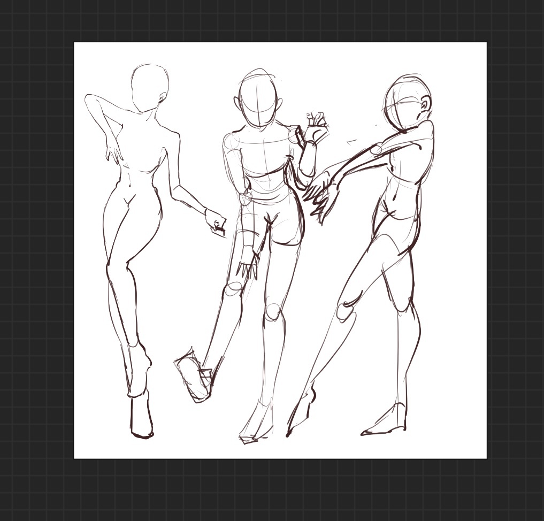The image size is (544, 521).
Task: Click the head of the left figure
Action: 150,88
